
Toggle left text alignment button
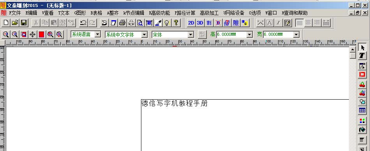coord(300,23)
